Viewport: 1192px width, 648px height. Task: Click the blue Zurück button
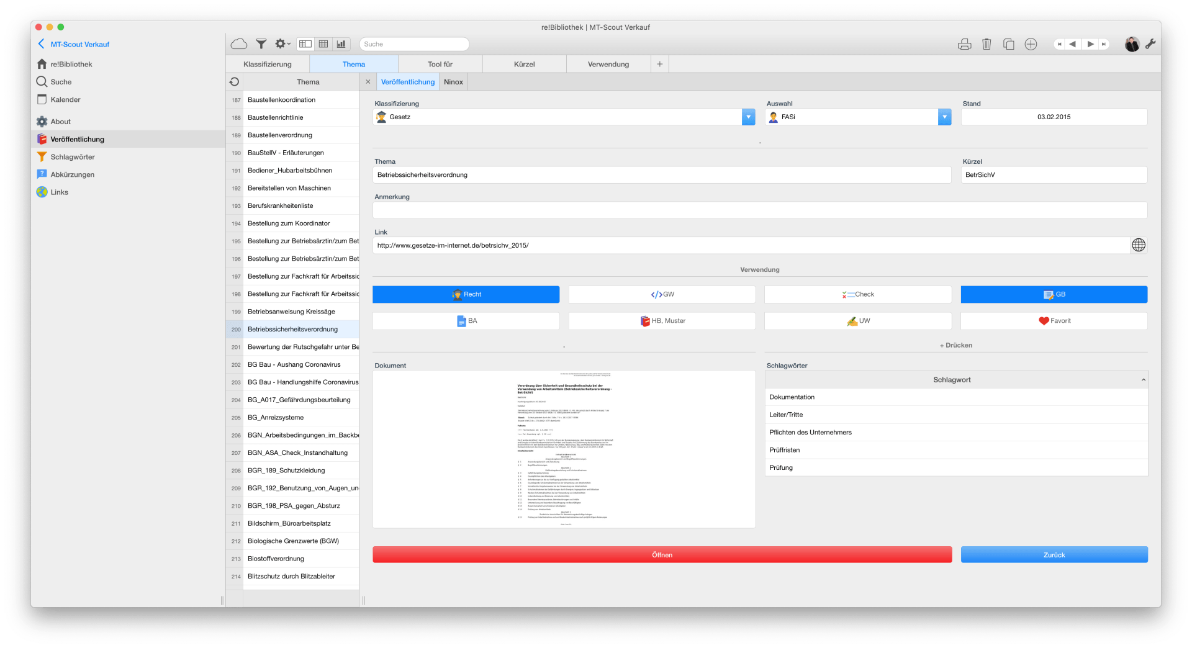coord(1054,555)
